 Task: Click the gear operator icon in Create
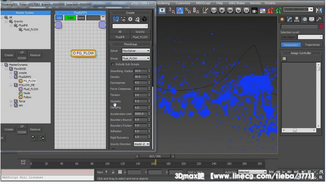click(x=130, y=19)
